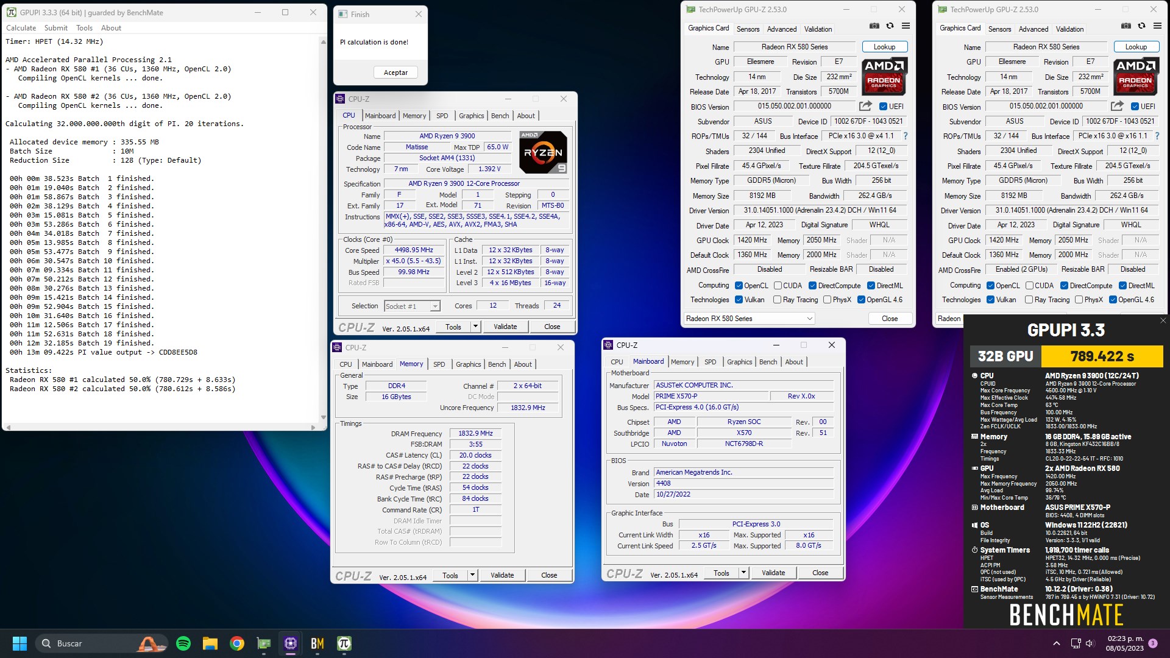Screen dimensions: 1170x658
Task: Switch to the Bench tab in the CPU-Z CPU window
Action: tap(500, 116)
